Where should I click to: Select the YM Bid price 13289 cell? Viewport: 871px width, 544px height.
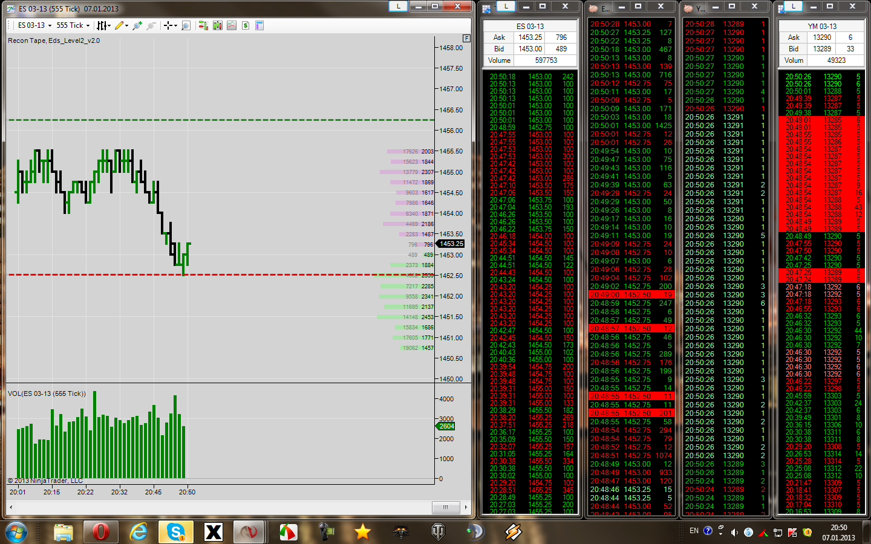click(822, 49)
